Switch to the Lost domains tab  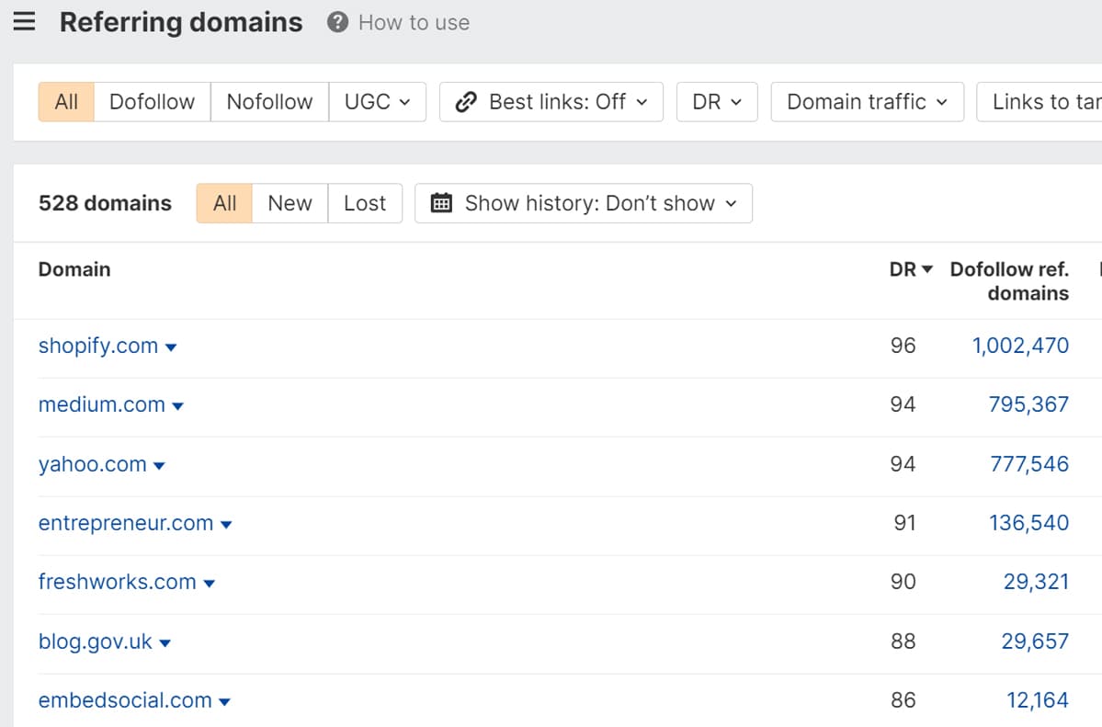(x=365, y=203)
